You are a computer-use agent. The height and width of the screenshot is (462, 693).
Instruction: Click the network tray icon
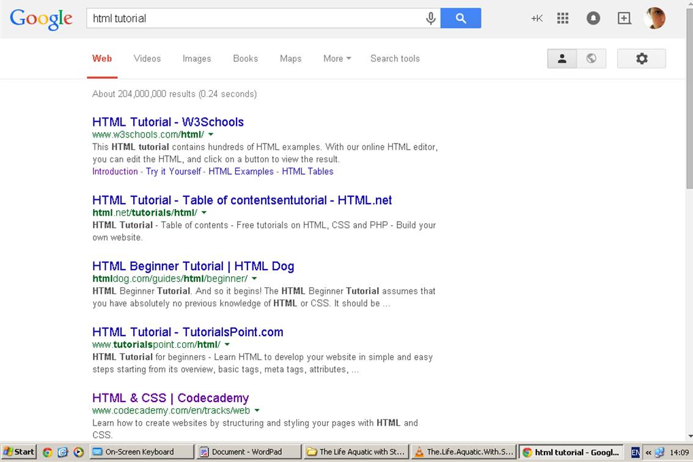pos(659,452)
